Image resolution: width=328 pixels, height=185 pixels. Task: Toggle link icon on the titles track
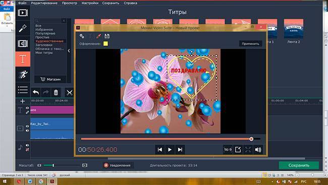(x=27, y=112)
